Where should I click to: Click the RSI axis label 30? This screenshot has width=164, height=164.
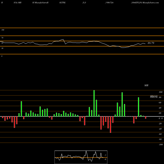(x=2, y=48)
